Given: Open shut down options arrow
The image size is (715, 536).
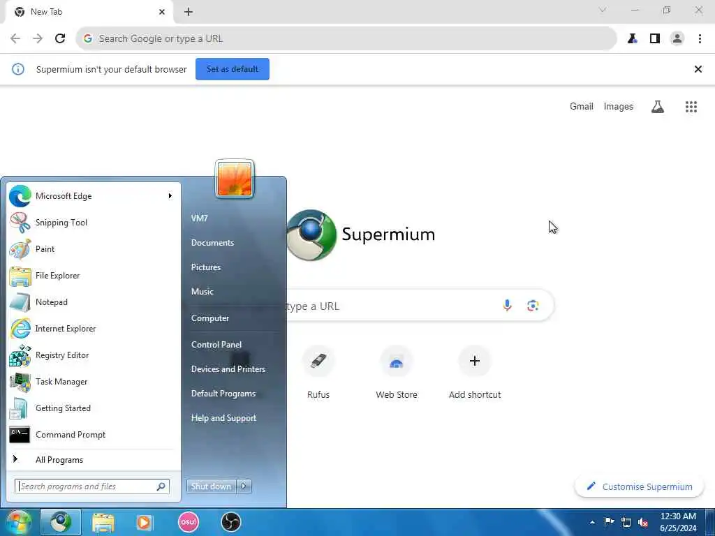Looking at the screenshot, I should (x=244, y=486).
